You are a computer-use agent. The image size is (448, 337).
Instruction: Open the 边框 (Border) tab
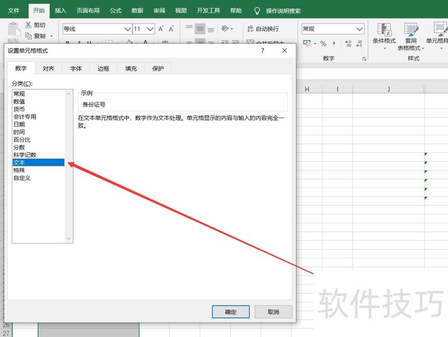[104, 68]
